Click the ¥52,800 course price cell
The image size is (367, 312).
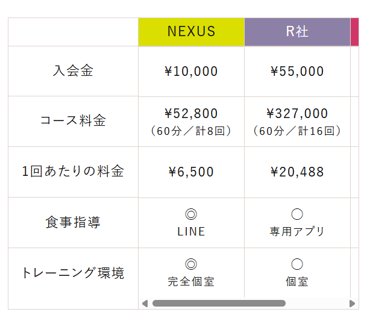click(191, 122)
